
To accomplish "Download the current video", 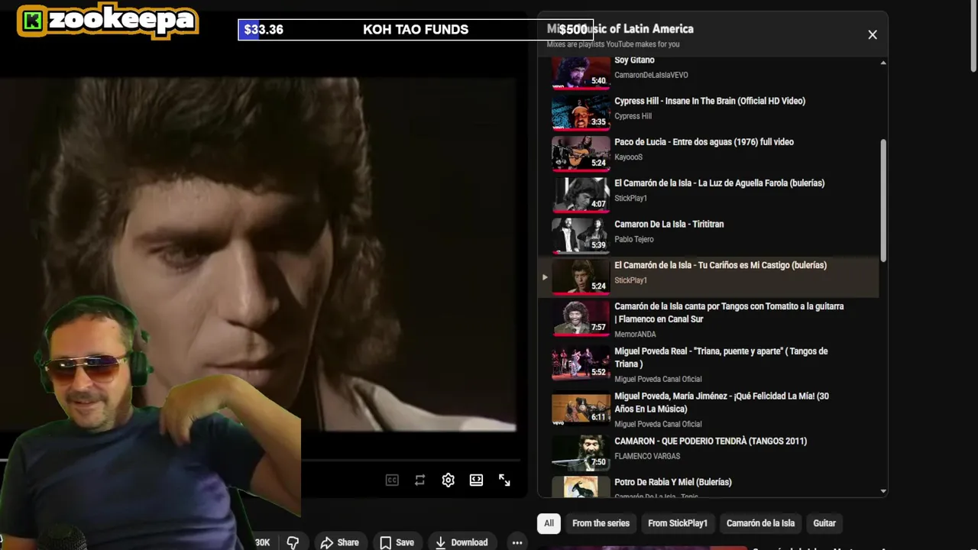I will click(461, 542).
